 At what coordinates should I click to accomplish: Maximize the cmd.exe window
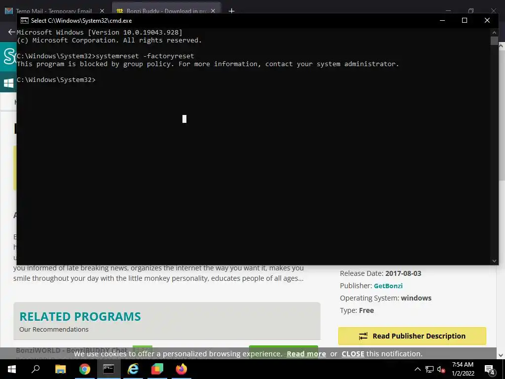(x=465, y=20)
